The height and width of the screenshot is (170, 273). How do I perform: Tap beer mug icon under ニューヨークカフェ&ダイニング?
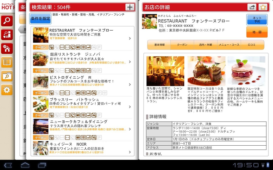pyautogui.click(x=51, y=138)
